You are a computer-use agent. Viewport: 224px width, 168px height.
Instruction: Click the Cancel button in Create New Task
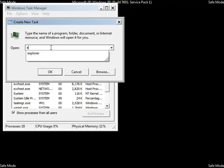[x=76, y=72]
